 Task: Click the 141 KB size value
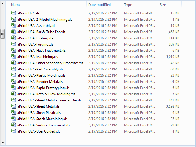tap(174, 100)
